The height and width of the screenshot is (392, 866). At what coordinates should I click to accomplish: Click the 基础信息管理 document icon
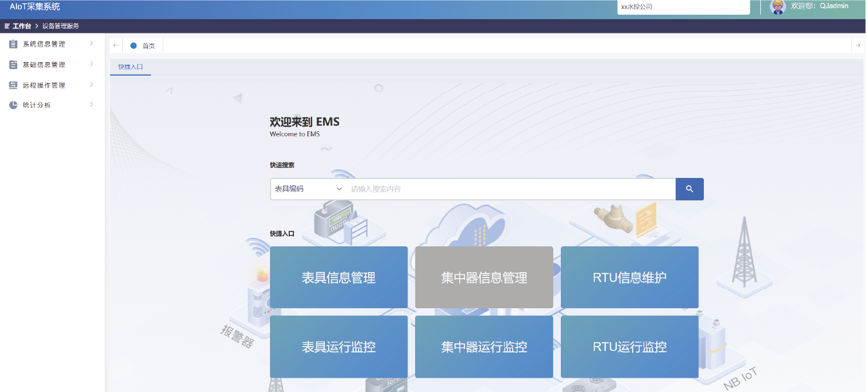[x=13, y=65]
